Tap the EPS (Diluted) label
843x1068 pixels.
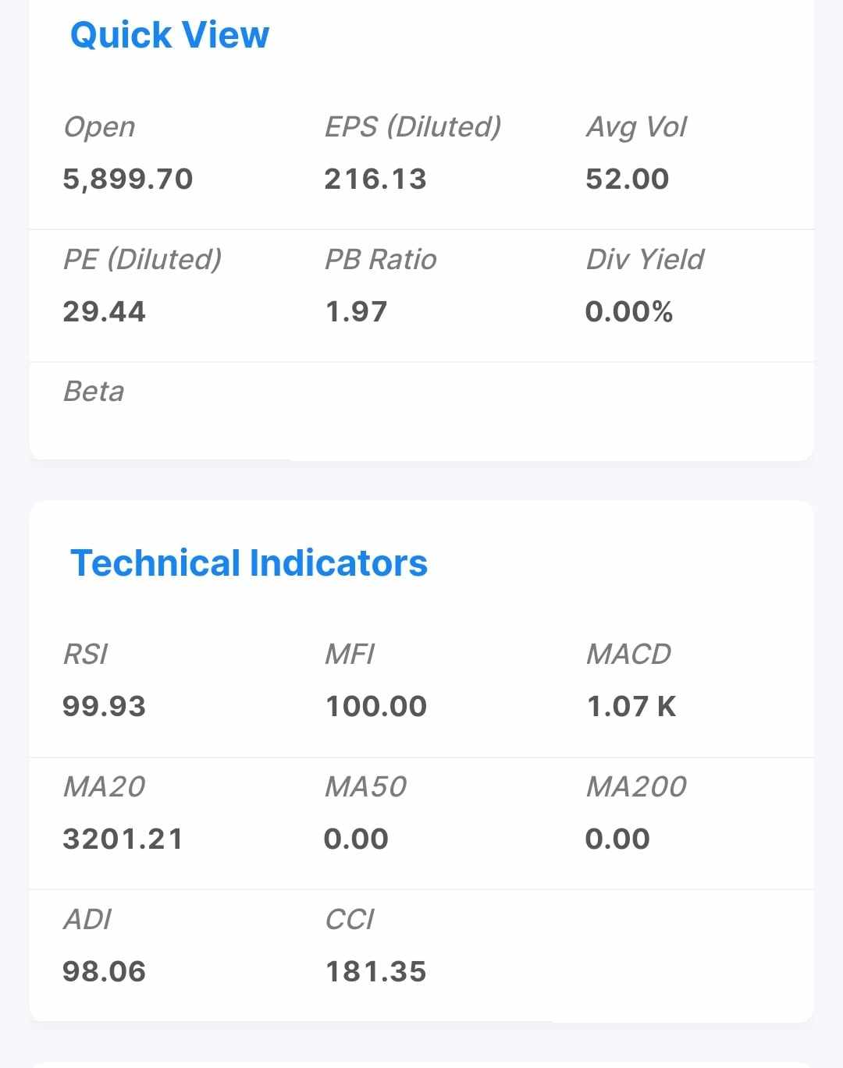pyautogui.click(x=413, y=126)
